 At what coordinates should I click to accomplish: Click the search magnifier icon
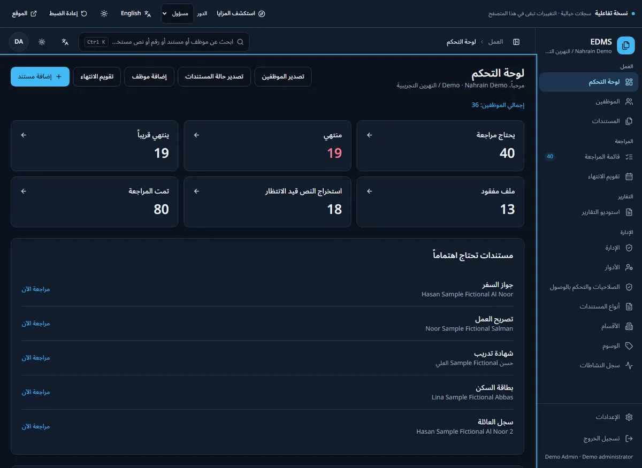pos(241,42)
